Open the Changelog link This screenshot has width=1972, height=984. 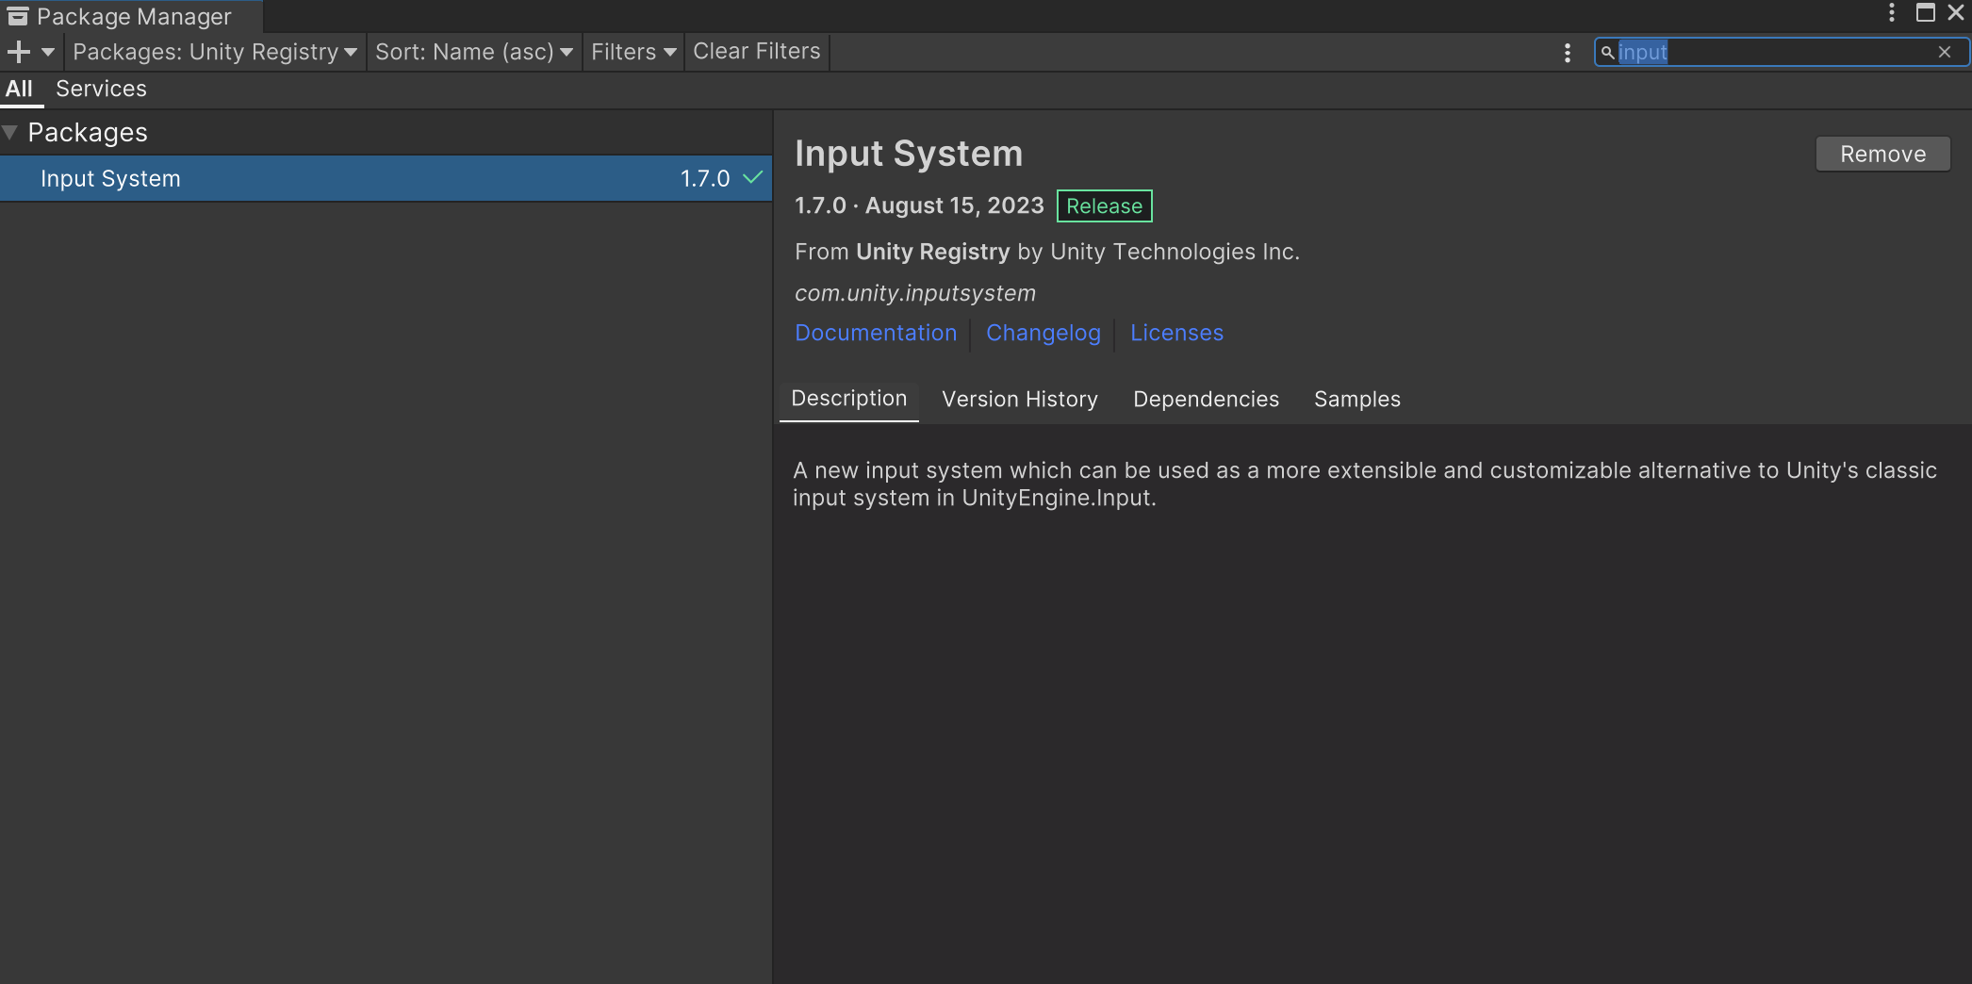coord(1043,333)
